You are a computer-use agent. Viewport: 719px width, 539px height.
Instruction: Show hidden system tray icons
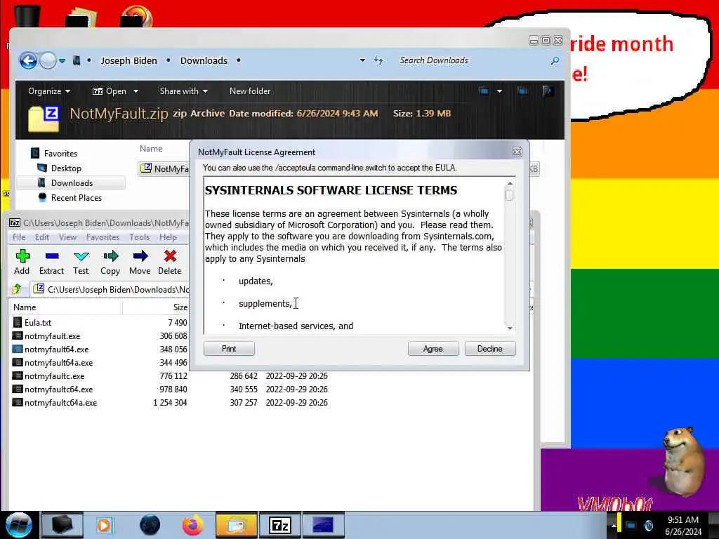[614, 526]
